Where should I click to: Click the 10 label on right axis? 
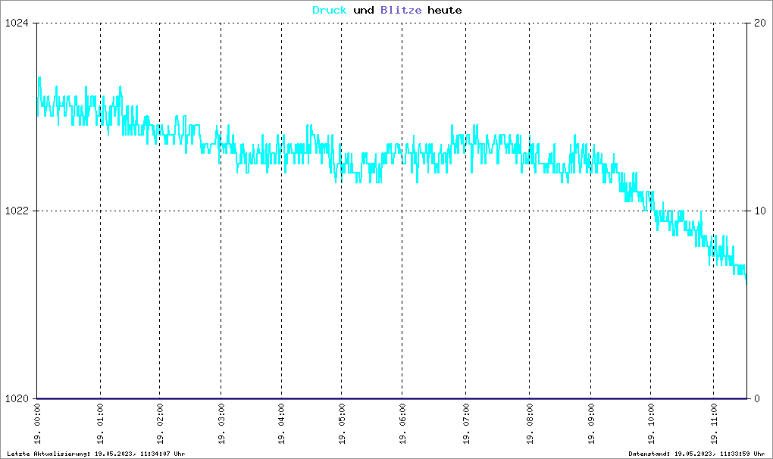tap(757, 211)
